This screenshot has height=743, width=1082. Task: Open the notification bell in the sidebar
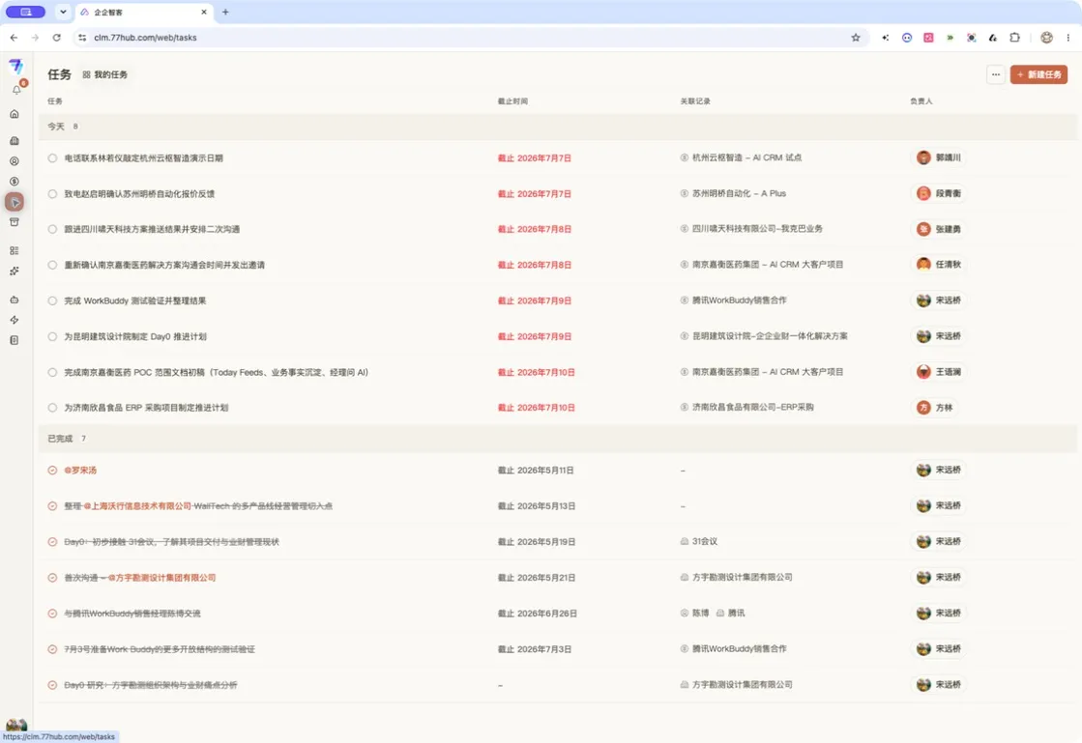pyautogui.click(x=16, y=90)
